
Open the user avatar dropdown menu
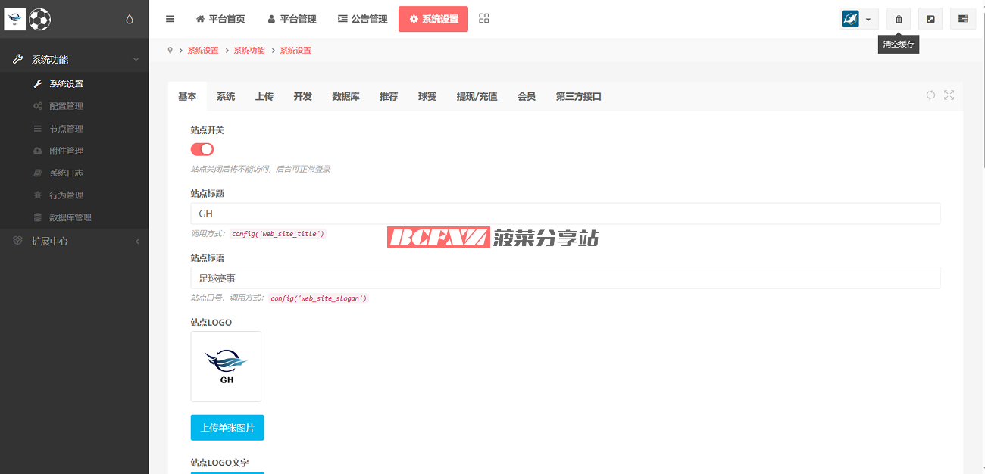(x=858, y=19)
